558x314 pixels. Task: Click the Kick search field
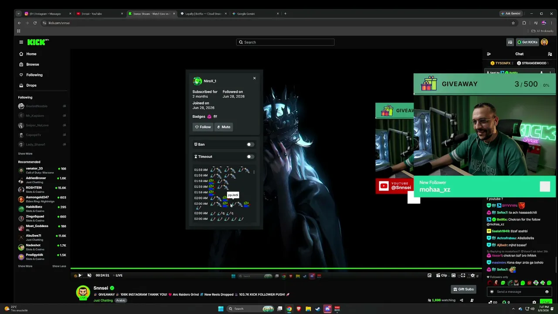coord(285,42)
